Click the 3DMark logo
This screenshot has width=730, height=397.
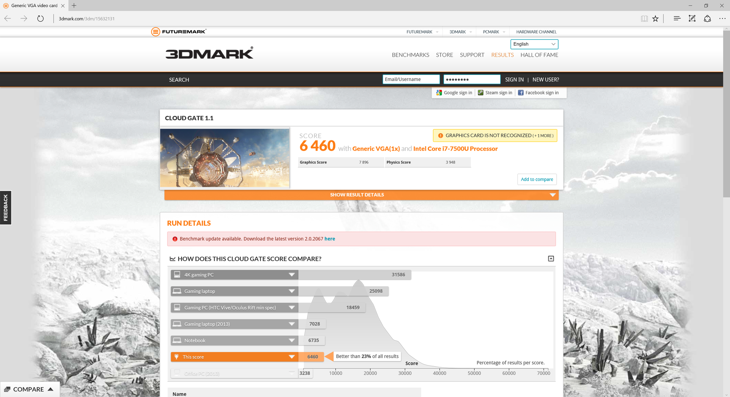coord(209,53)
